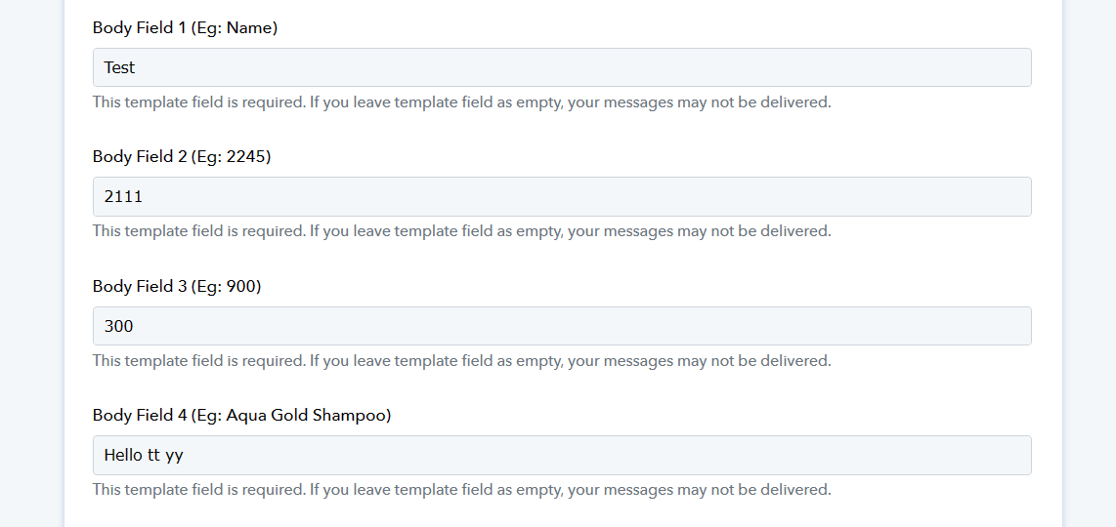Focus the Body Field 1 input box

tap(562, 67)
